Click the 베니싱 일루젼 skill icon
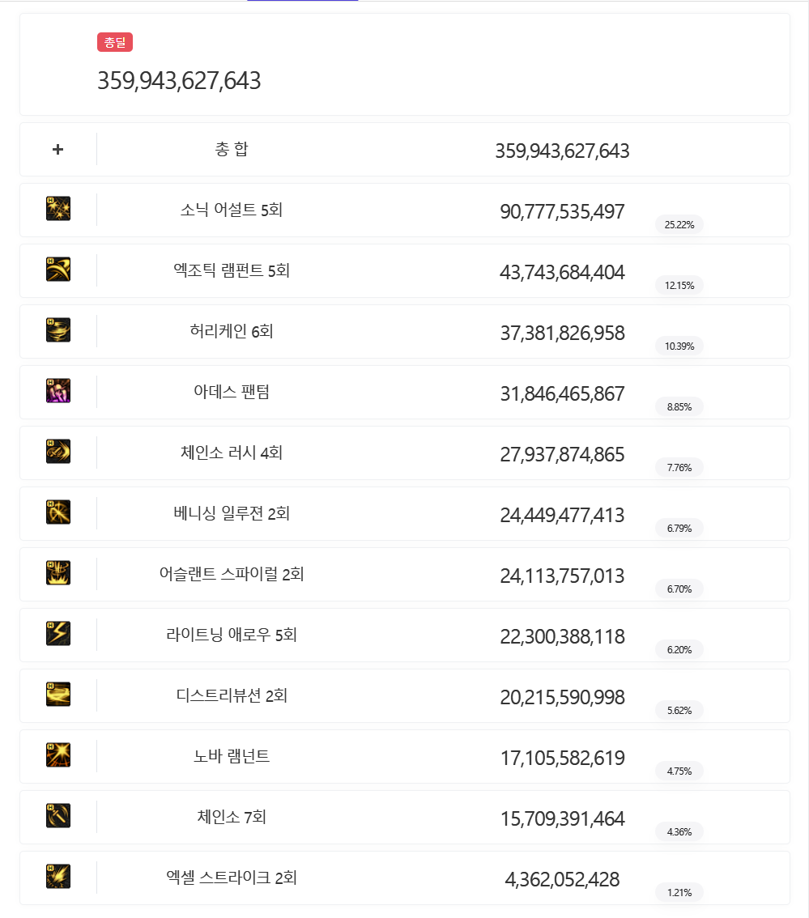The width and height of the screenshot is (809, 918). click(58, 512)
